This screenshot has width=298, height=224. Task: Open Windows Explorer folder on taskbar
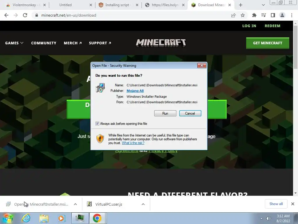(44, 218)
